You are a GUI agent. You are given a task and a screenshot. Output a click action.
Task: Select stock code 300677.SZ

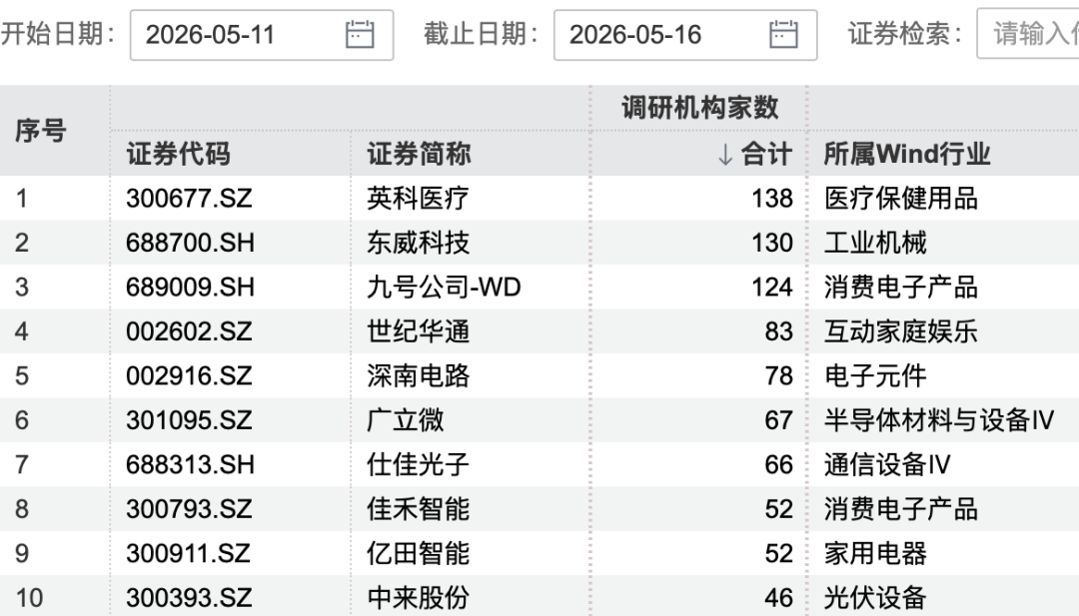(189, 198)
